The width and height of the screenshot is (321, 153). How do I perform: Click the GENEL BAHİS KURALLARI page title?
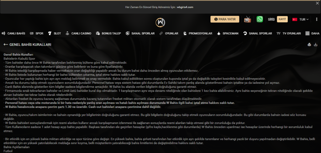pos(30,45)
